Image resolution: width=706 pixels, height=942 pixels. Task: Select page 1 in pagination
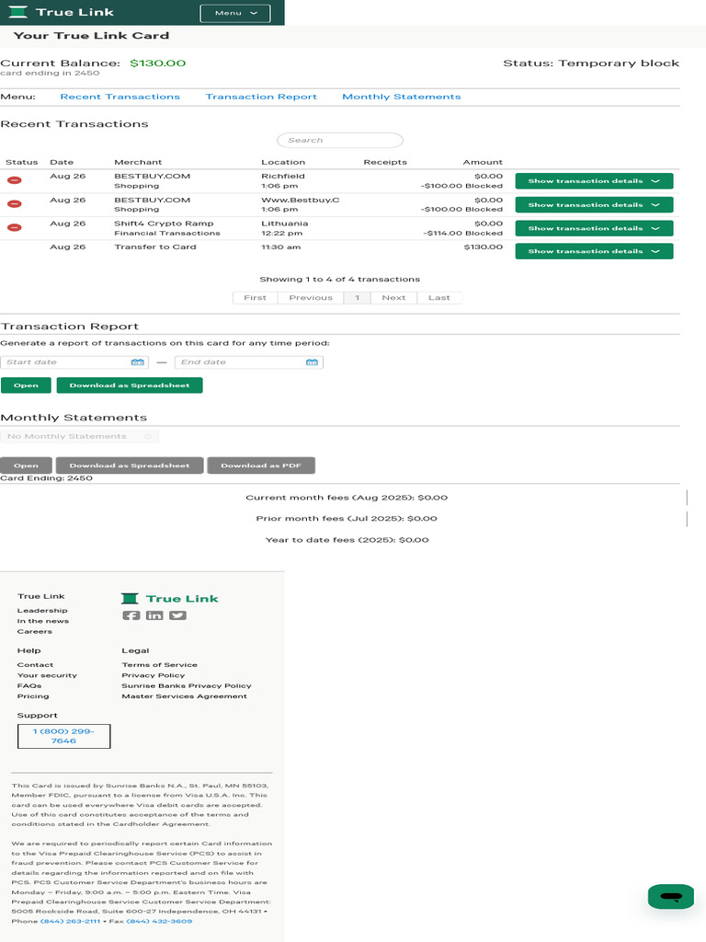(x=358, y=297)
